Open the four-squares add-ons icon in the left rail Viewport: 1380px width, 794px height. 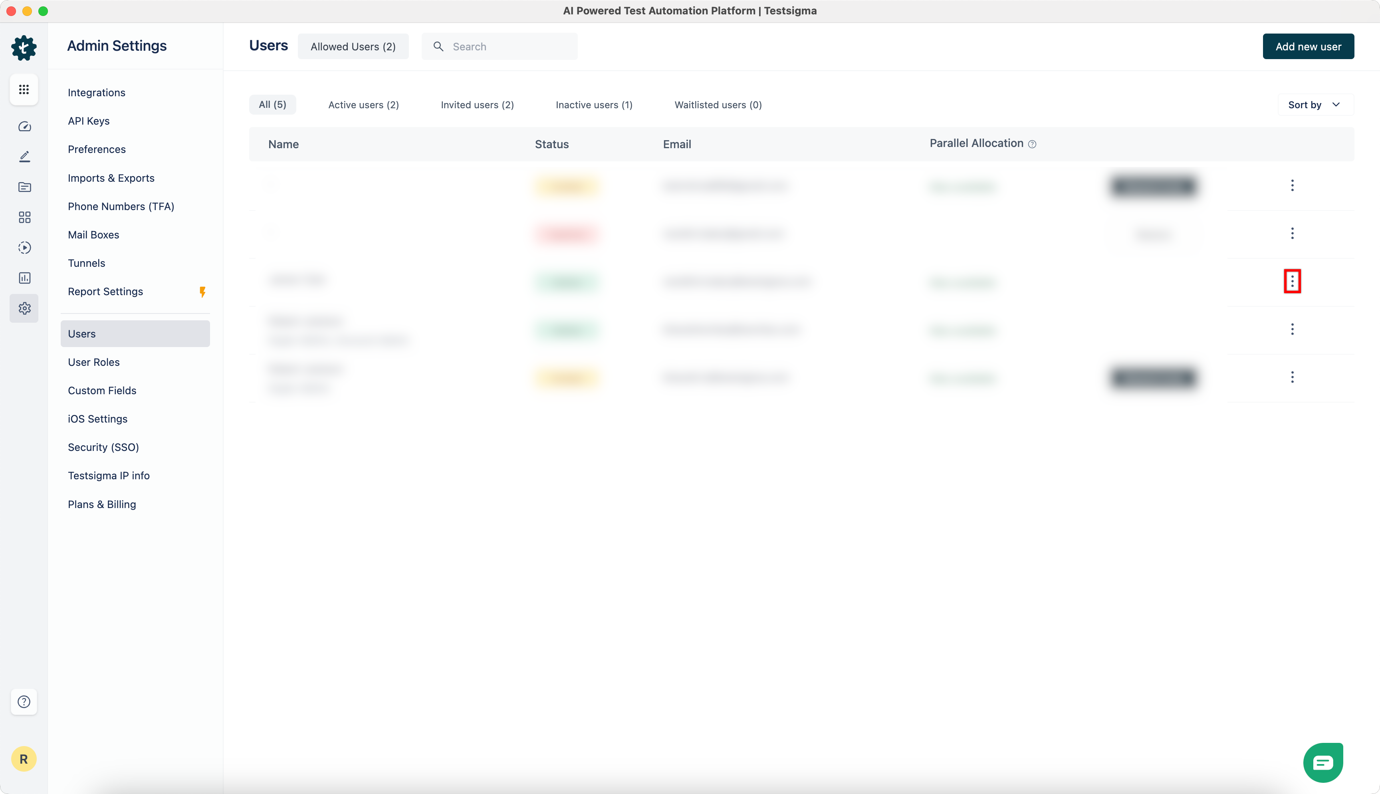[24, 218]
